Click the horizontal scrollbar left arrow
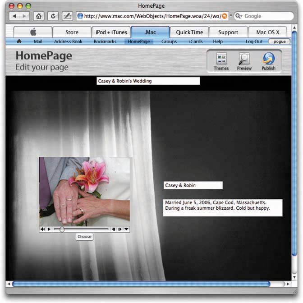 point(9,284)
